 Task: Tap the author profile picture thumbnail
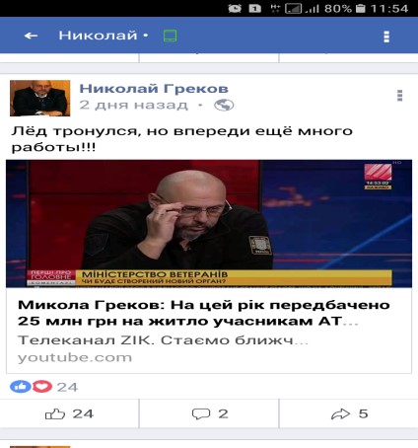pos(39,98)
